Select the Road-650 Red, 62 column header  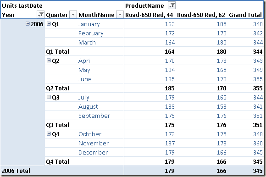point(201,15)
